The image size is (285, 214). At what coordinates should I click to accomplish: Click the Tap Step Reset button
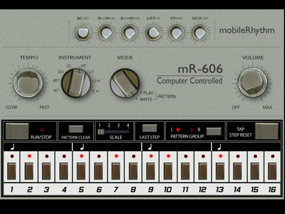tap(267, 131)
